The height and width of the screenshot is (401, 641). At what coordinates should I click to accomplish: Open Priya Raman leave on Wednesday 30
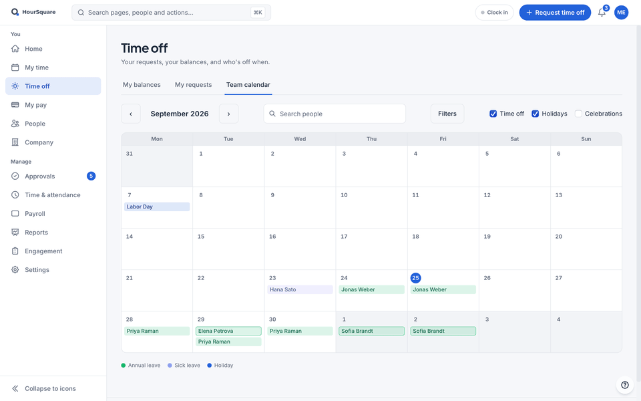point(300,331)
